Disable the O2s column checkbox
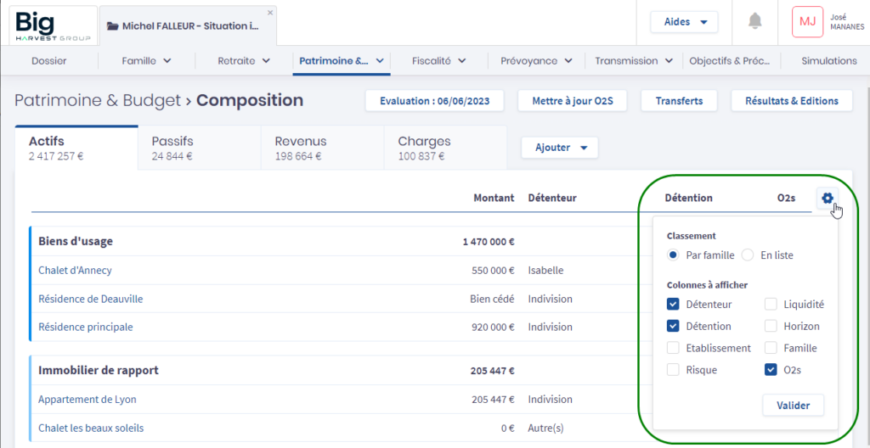The height and width of the screenshot is (448, 870). coord(771,369)
